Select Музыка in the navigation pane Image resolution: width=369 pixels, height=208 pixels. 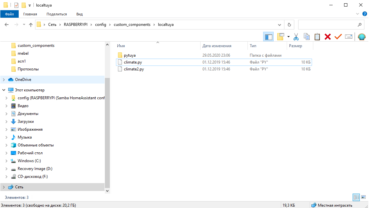(x=25, y=137)
